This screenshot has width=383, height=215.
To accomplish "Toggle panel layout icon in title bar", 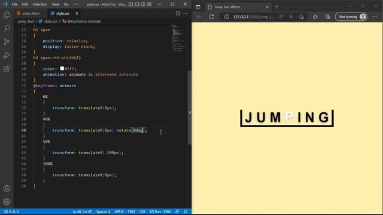I will [x=137, y=4].
